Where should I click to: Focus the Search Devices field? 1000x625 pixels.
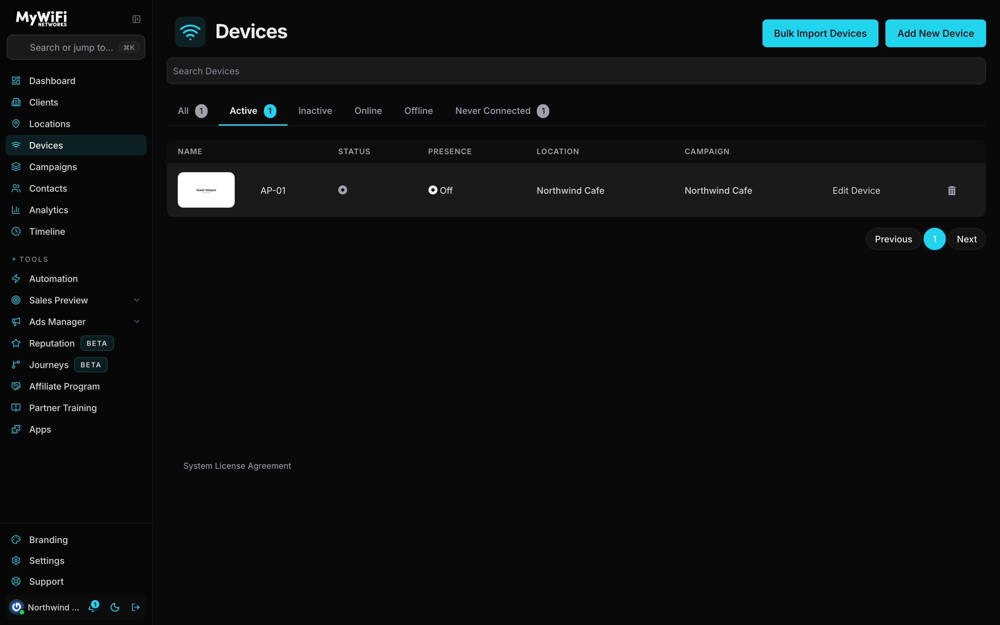point(576,71)
